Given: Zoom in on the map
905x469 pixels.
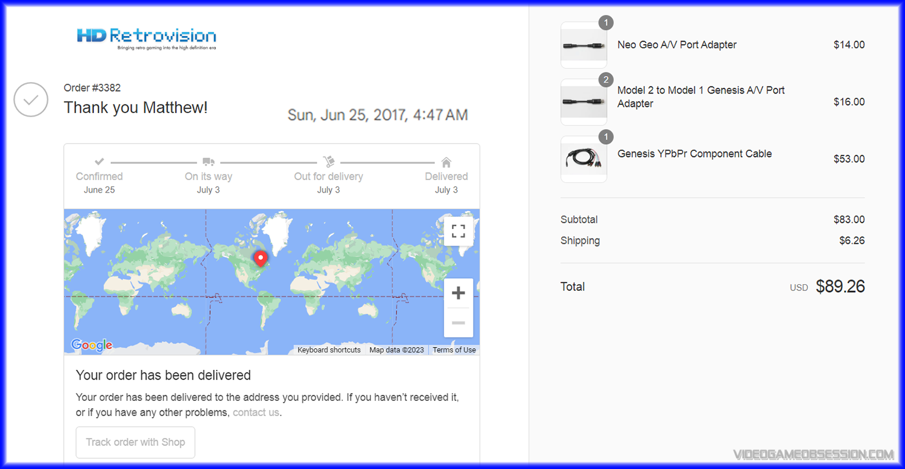Looking at the screenshot, I should (459, 293).
